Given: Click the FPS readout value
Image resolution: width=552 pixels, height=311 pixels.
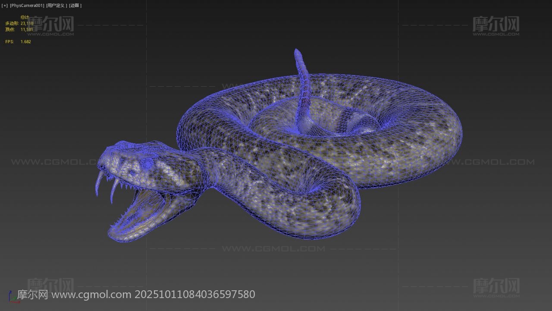Looking at the screenshot, I should (x=25, y=42).
